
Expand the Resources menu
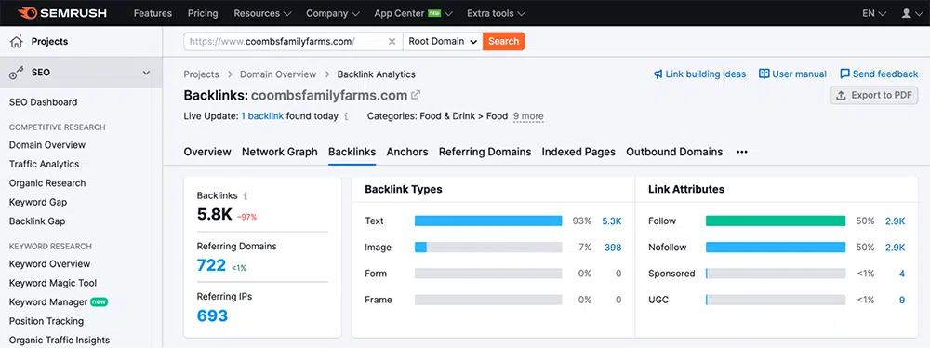[262, 13]
